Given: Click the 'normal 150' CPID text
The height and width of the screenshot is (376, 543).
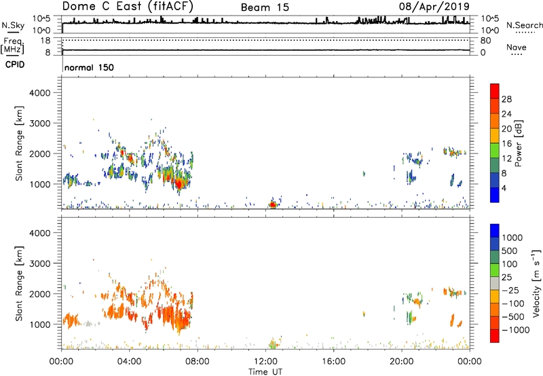Looking at the screenshot, I should pyautogui.click(x=89, y=67).
